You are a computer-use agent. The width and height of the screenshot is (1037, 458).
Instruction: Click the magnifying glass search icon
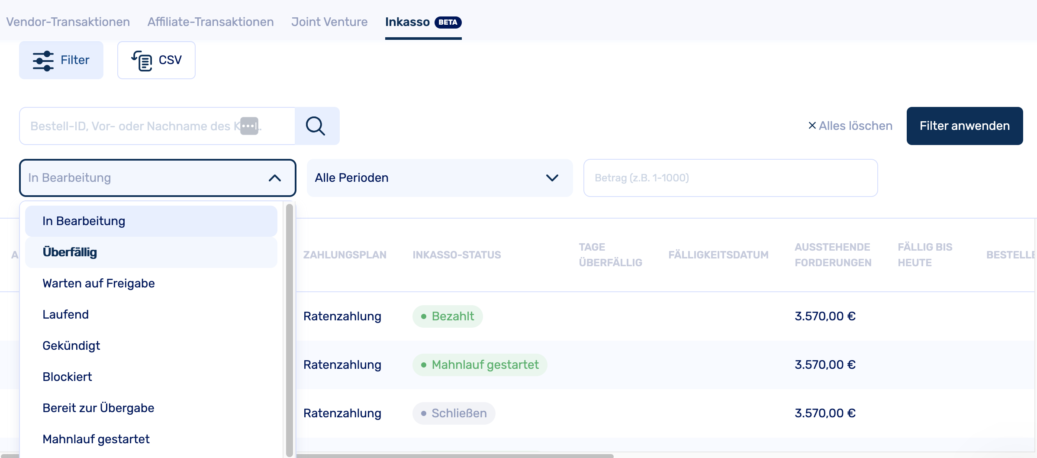(x=316, y=126)
